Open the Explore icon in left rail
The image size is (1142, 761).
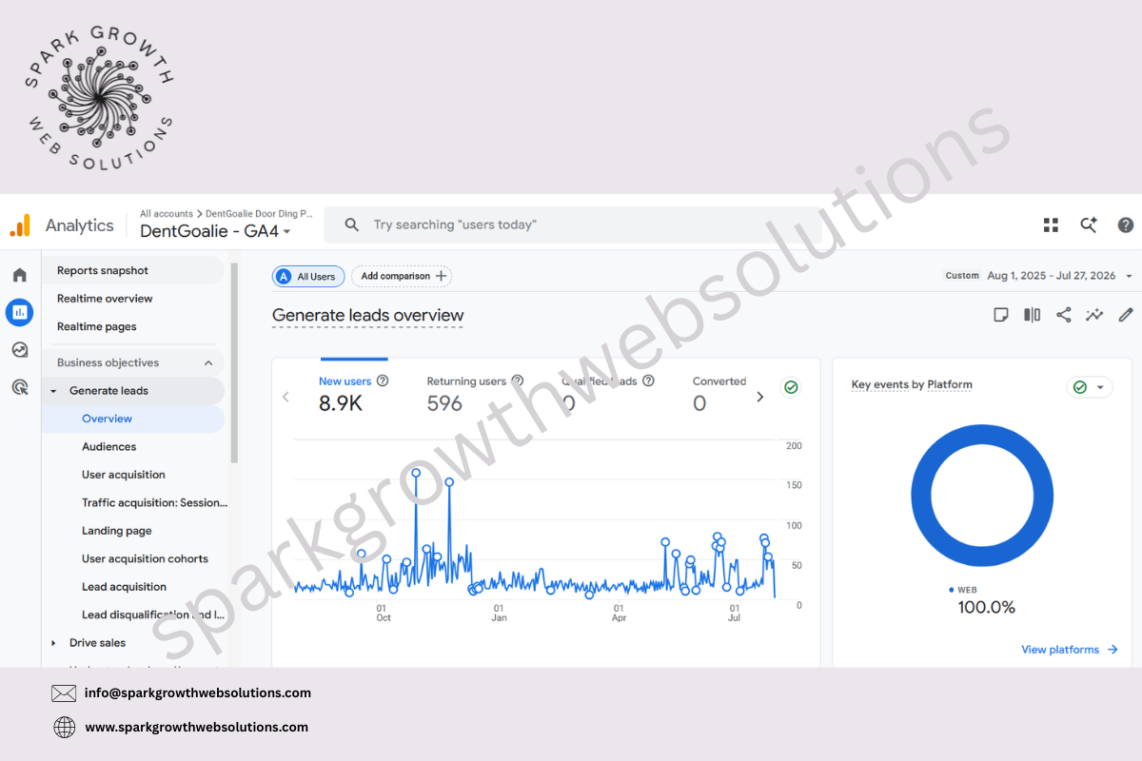[x=20, y=350]
